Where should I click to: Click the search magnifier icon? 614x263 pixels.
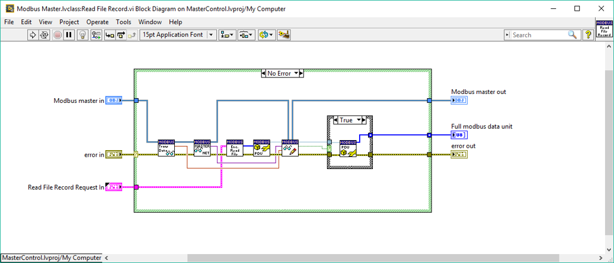(x=572, y=35)
